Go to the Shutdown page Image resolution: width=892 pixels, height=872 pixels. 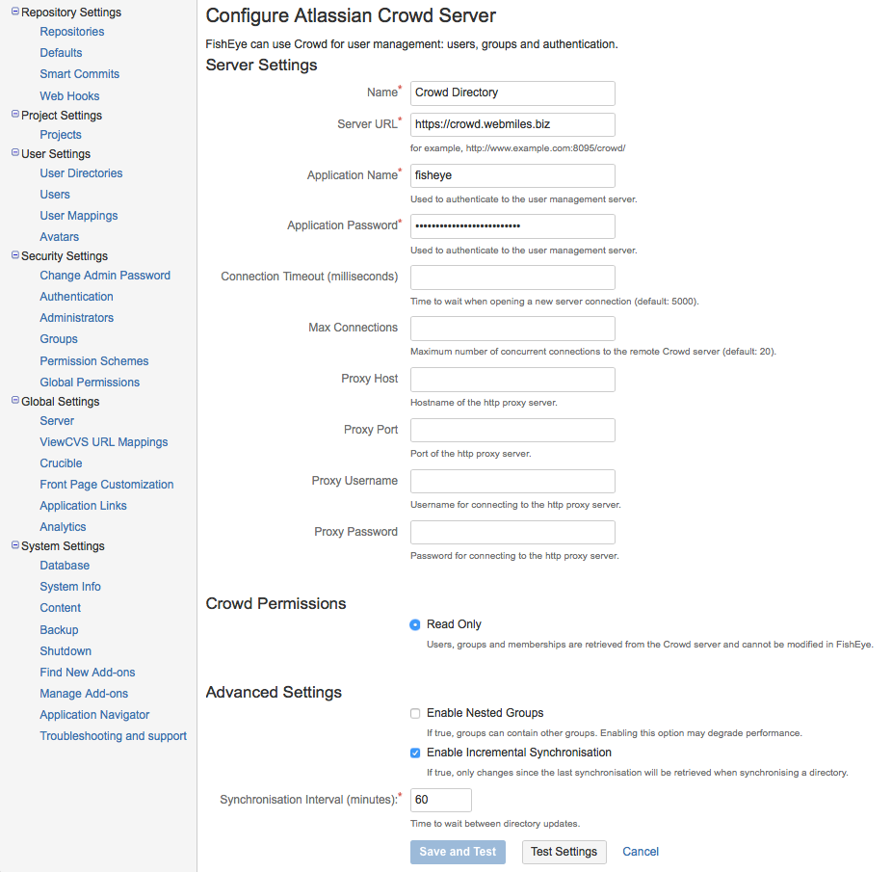66,651
